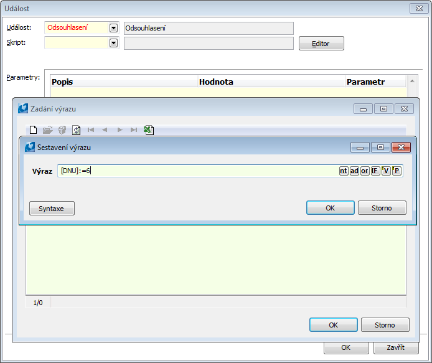Screen dimensions: 432x363
Task: Click the V variable button in Výraz field
Action: coord(386,171)
